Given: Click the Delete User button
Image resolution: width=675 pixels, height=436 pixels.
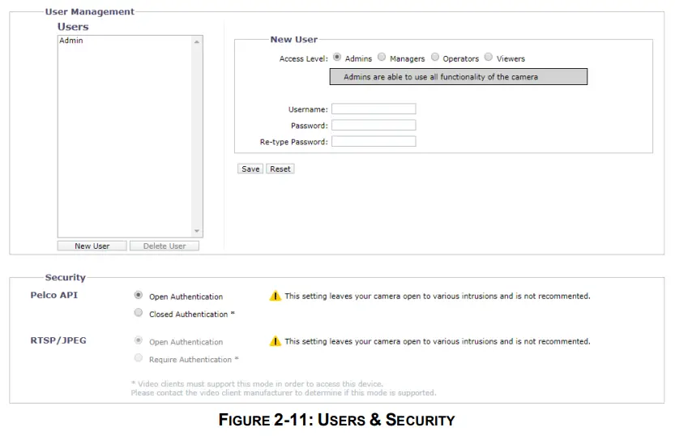Looking at the screenshot, I should (x=164, y=246).
